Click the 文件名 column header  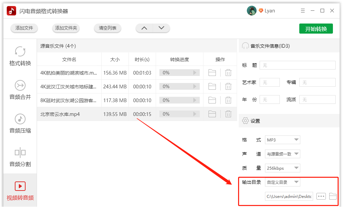(x=69, y=59)
